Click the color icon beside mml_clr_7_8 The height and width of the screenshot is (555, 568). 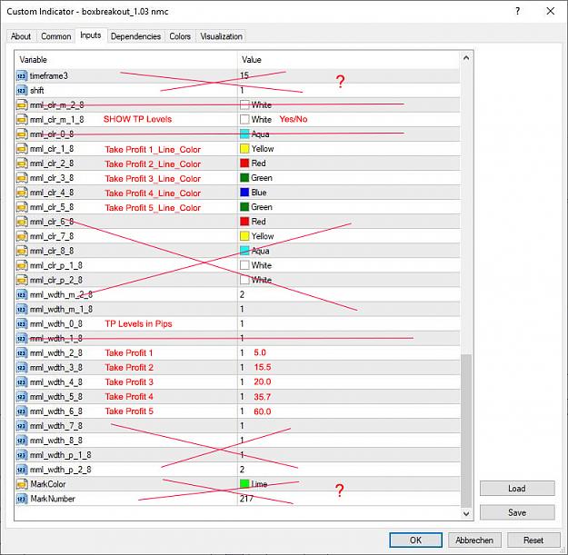click(22, 236)
